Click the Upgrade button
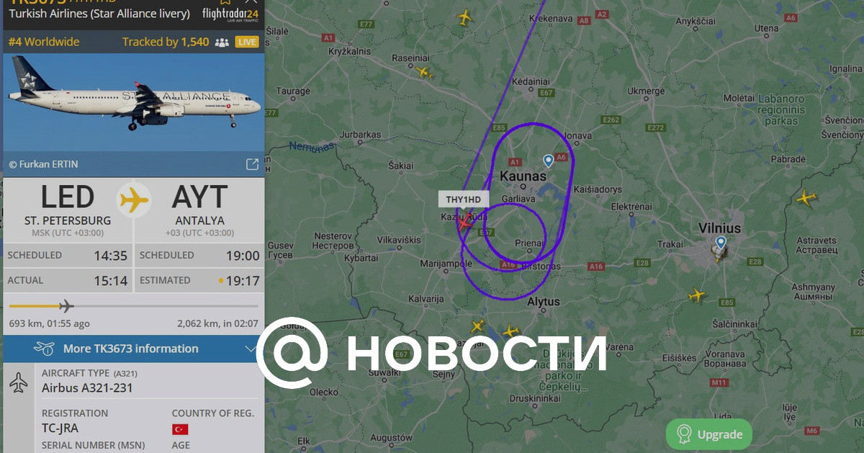The height and width of the screenshot is (453, 864). coord(709,434)
